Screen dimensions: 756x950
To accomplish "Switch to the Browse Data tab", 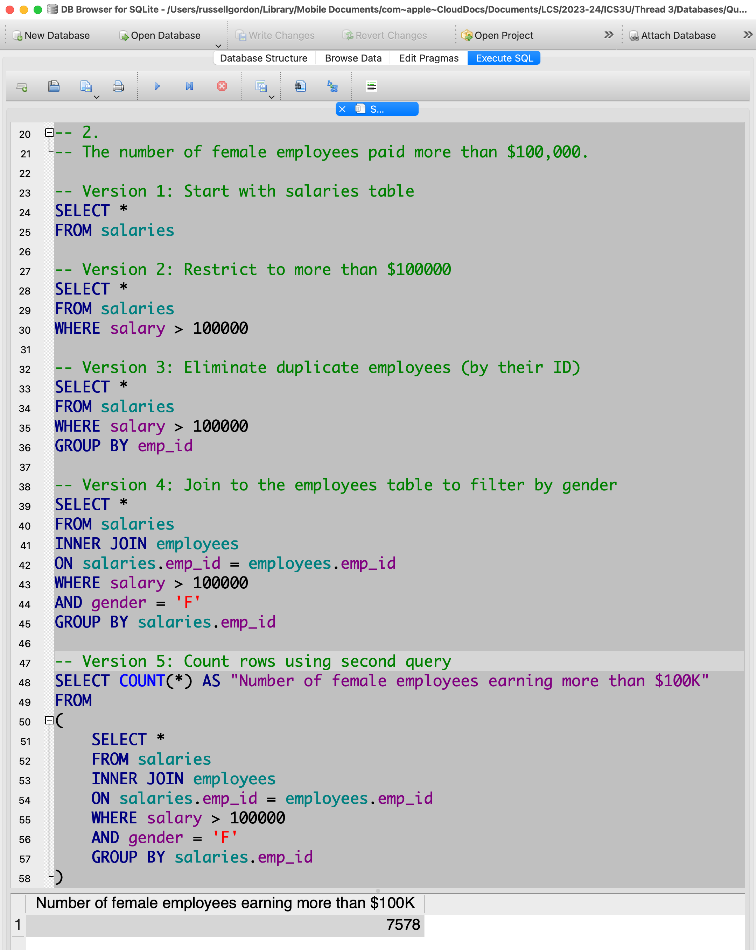I will (x=353, y=58).
